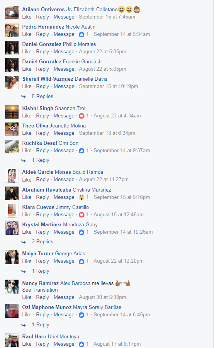Click the reply arrow icon beside 5 Replies
The width and height of the screenshot is (214, 348).
24,97
